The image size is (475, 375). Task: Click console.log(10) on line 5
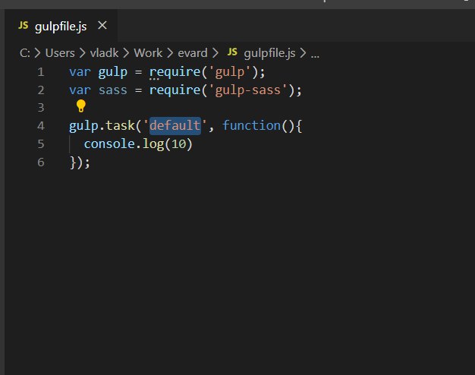[x=138, y=144]
